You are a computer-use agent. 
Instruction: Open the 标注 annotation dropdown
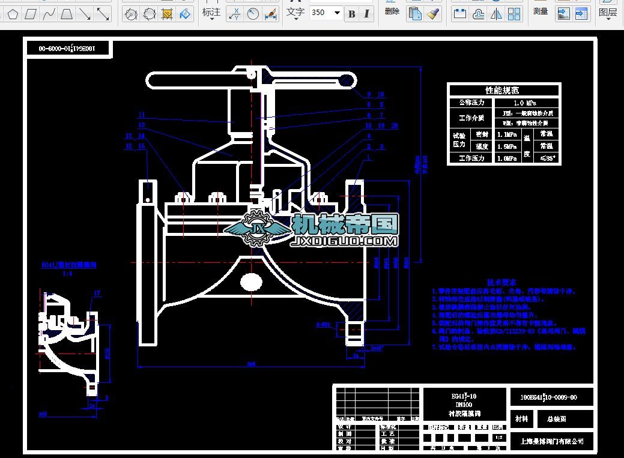click(211, 14)
